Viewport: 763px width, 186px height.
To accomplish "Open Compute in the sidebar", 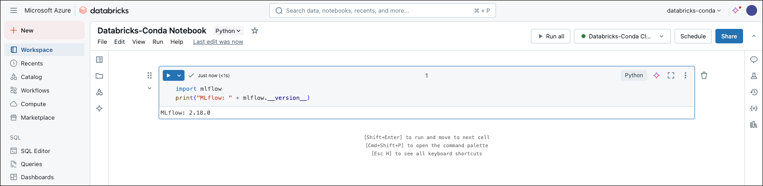I will coord(44,104).
